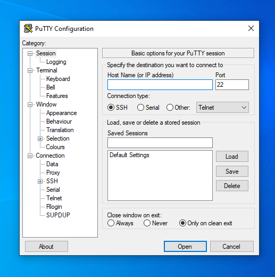Open the Data settings category
The image size is (275, 277).
52,164
